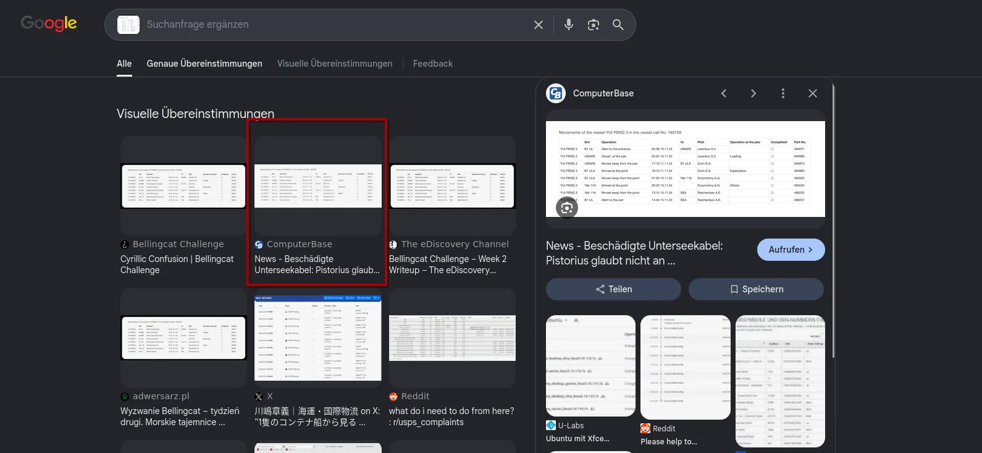
Task: Open the three-dot menu in preview panel
Action: (783, 93)
